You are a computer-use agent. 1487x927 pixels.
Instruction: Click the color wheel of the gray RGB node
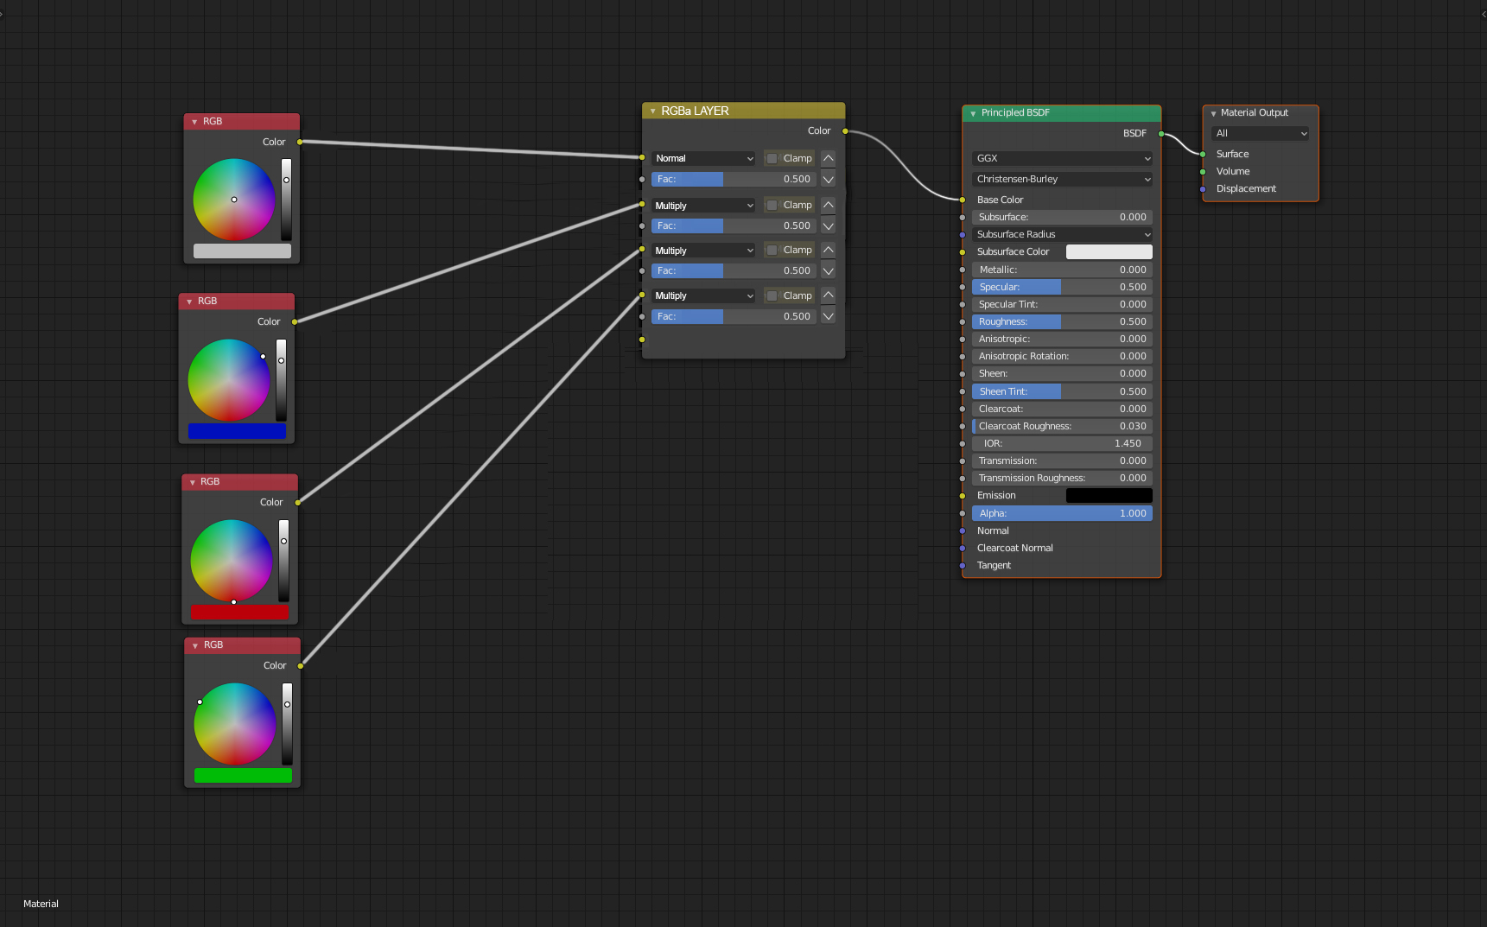pyautogui.click(x=234, y=200)
